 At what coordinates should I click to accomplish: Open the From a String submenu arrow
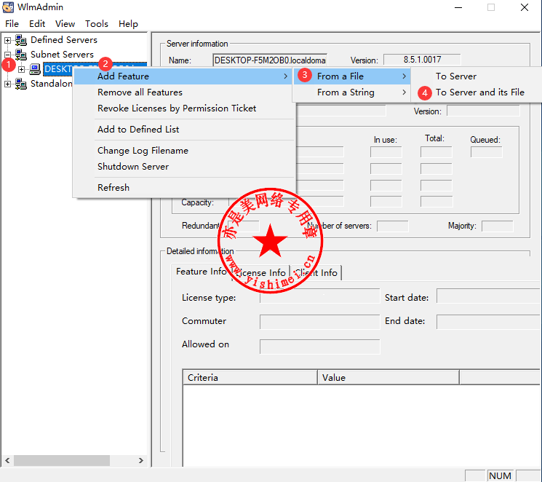[x=404, y=92]
